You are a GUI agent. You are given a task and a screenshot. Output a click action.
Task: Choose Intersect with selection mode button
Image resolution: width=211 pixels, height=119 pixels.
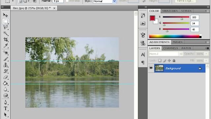coord(34,1)
